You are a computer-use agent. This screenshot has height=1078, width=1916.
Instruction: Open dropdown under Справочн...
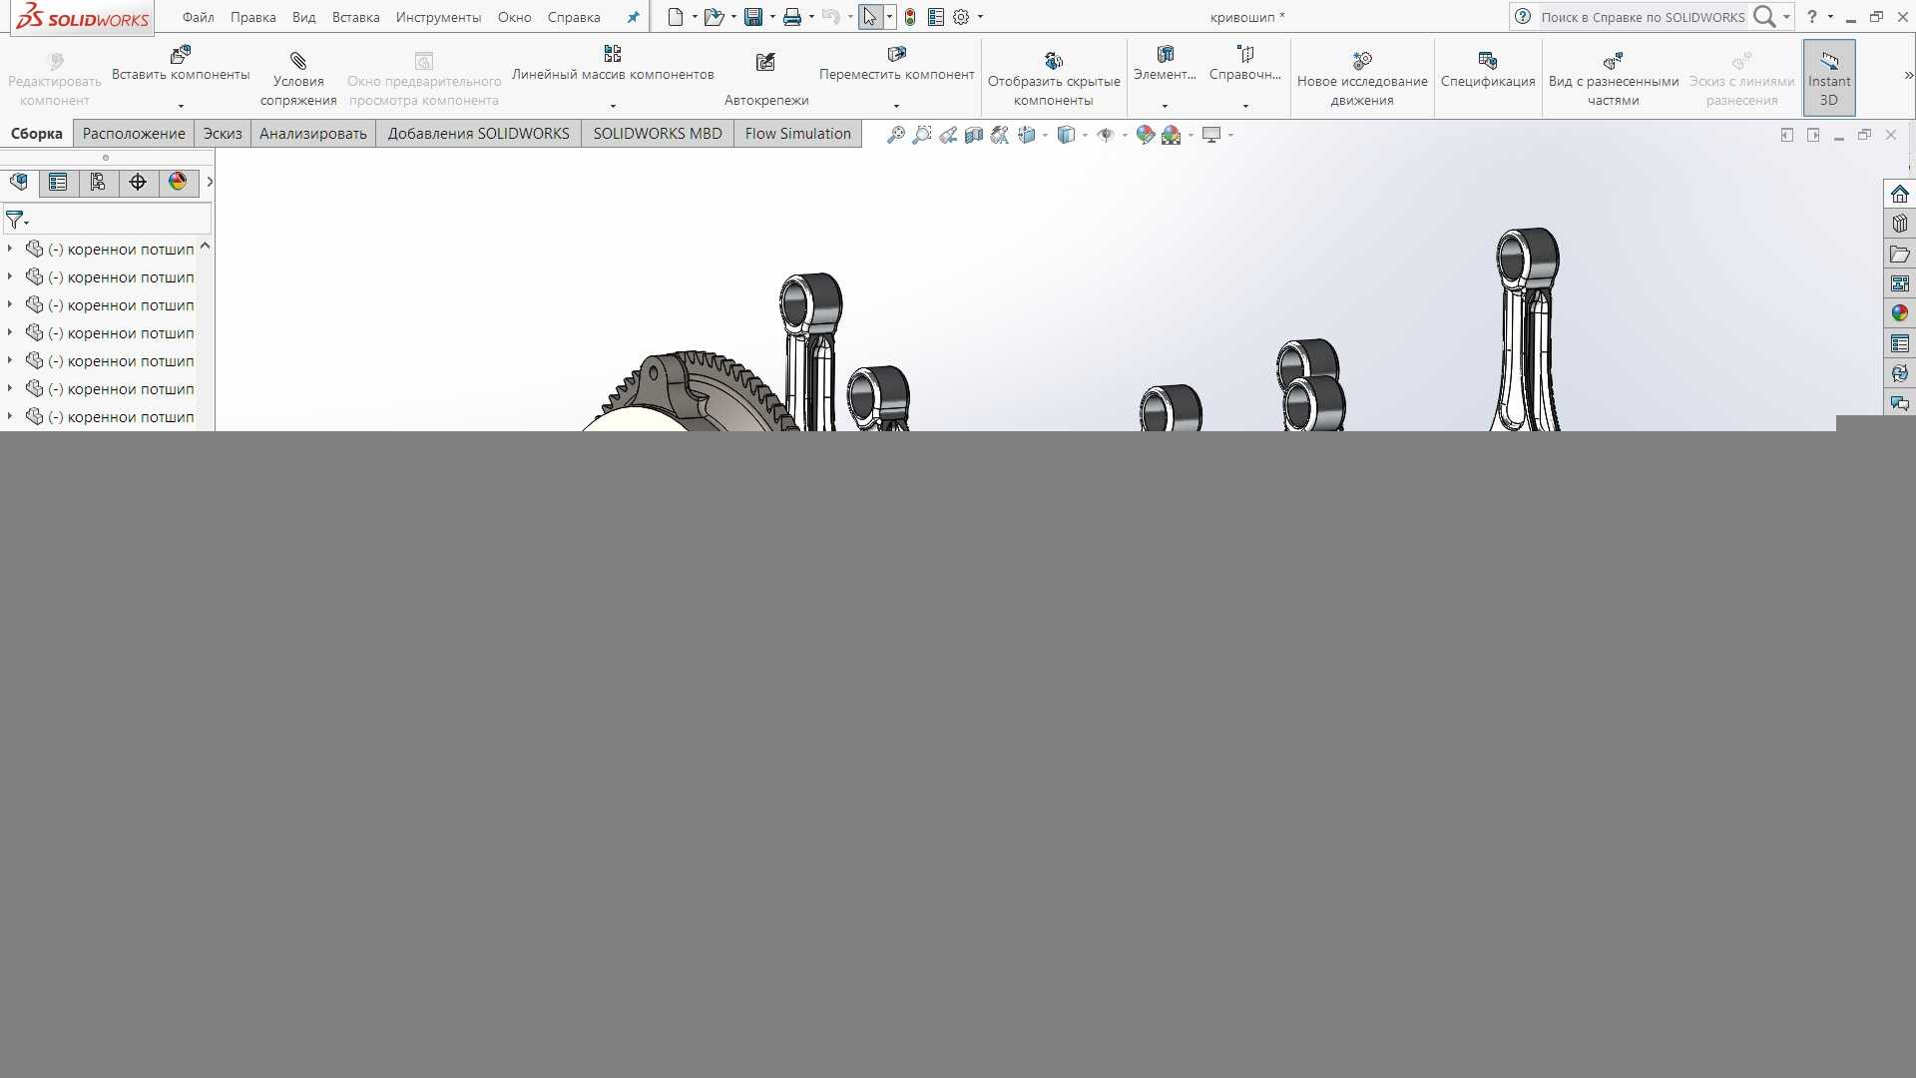point(1245,105)
